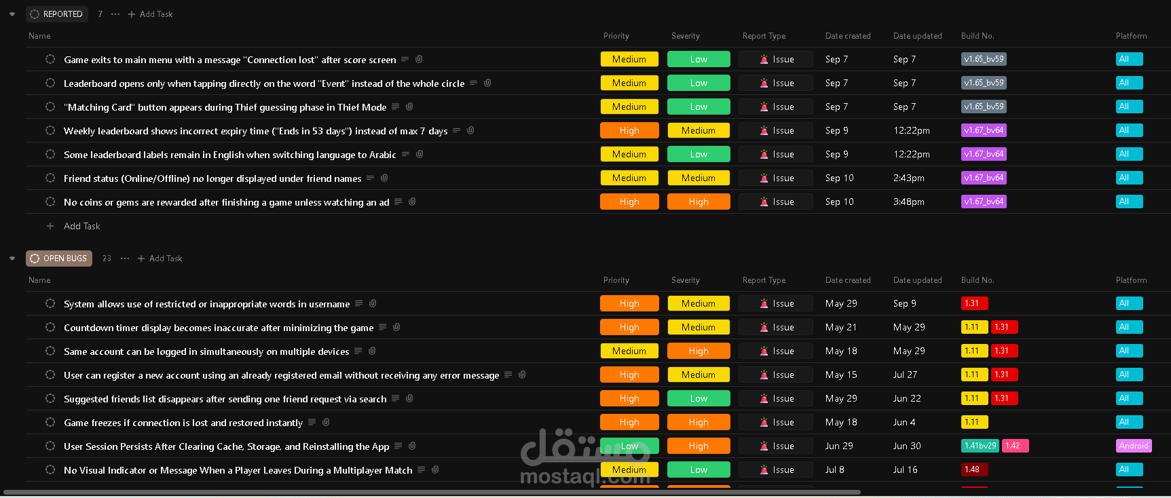Toggle status circle for 'No coins or gems' task
Screen dimensions: 1171x498
coord(50,202)
